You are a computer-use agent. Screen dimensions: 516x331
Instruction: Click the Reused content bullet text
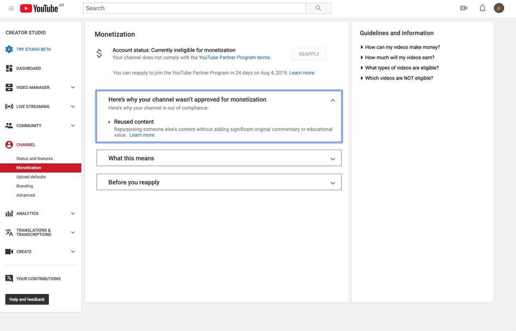(x=134, y=122)
